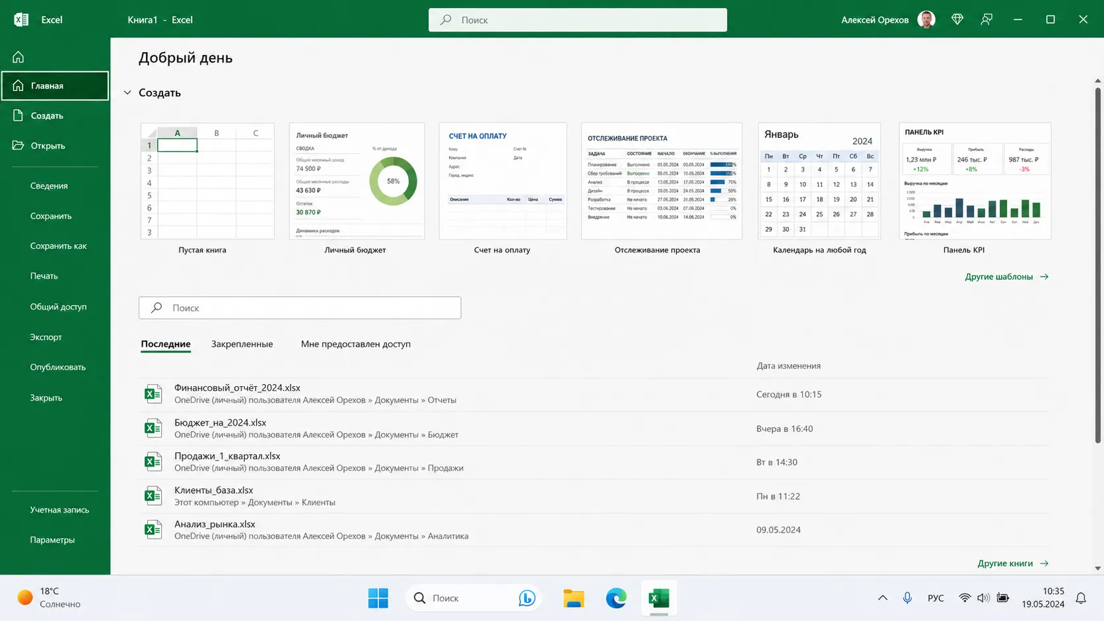Open the Microsoft 365 diamond icon
This screenshot has height=621, width=1104.
[x=957, y=20]
